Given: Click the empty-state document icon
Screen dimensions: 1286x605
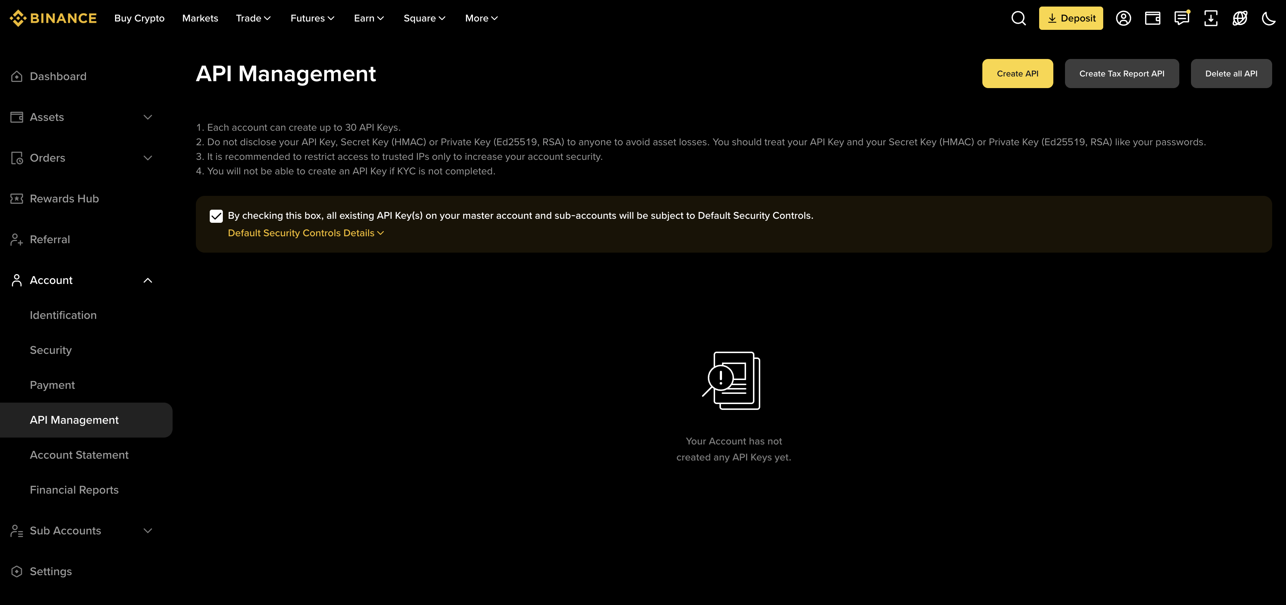Looking at the screenshot, I should click(732, 381).
